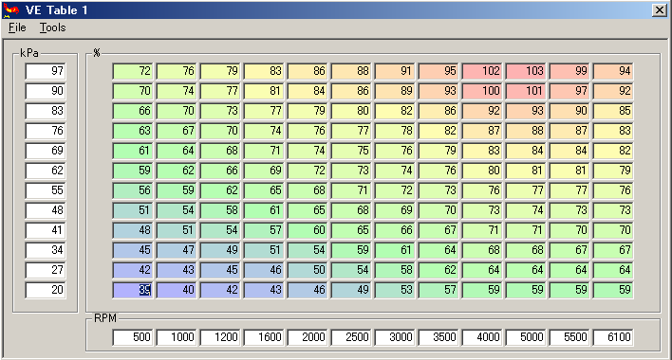
Task: Select VE cell 97 in 90 kPa row
Action: tap(570, 91)
